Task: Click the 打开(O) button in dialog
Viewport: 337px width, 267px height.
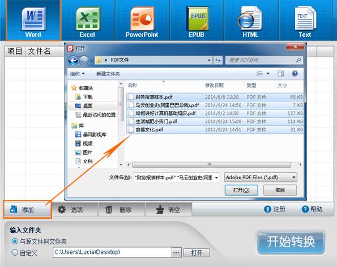Action: (241, 190)
